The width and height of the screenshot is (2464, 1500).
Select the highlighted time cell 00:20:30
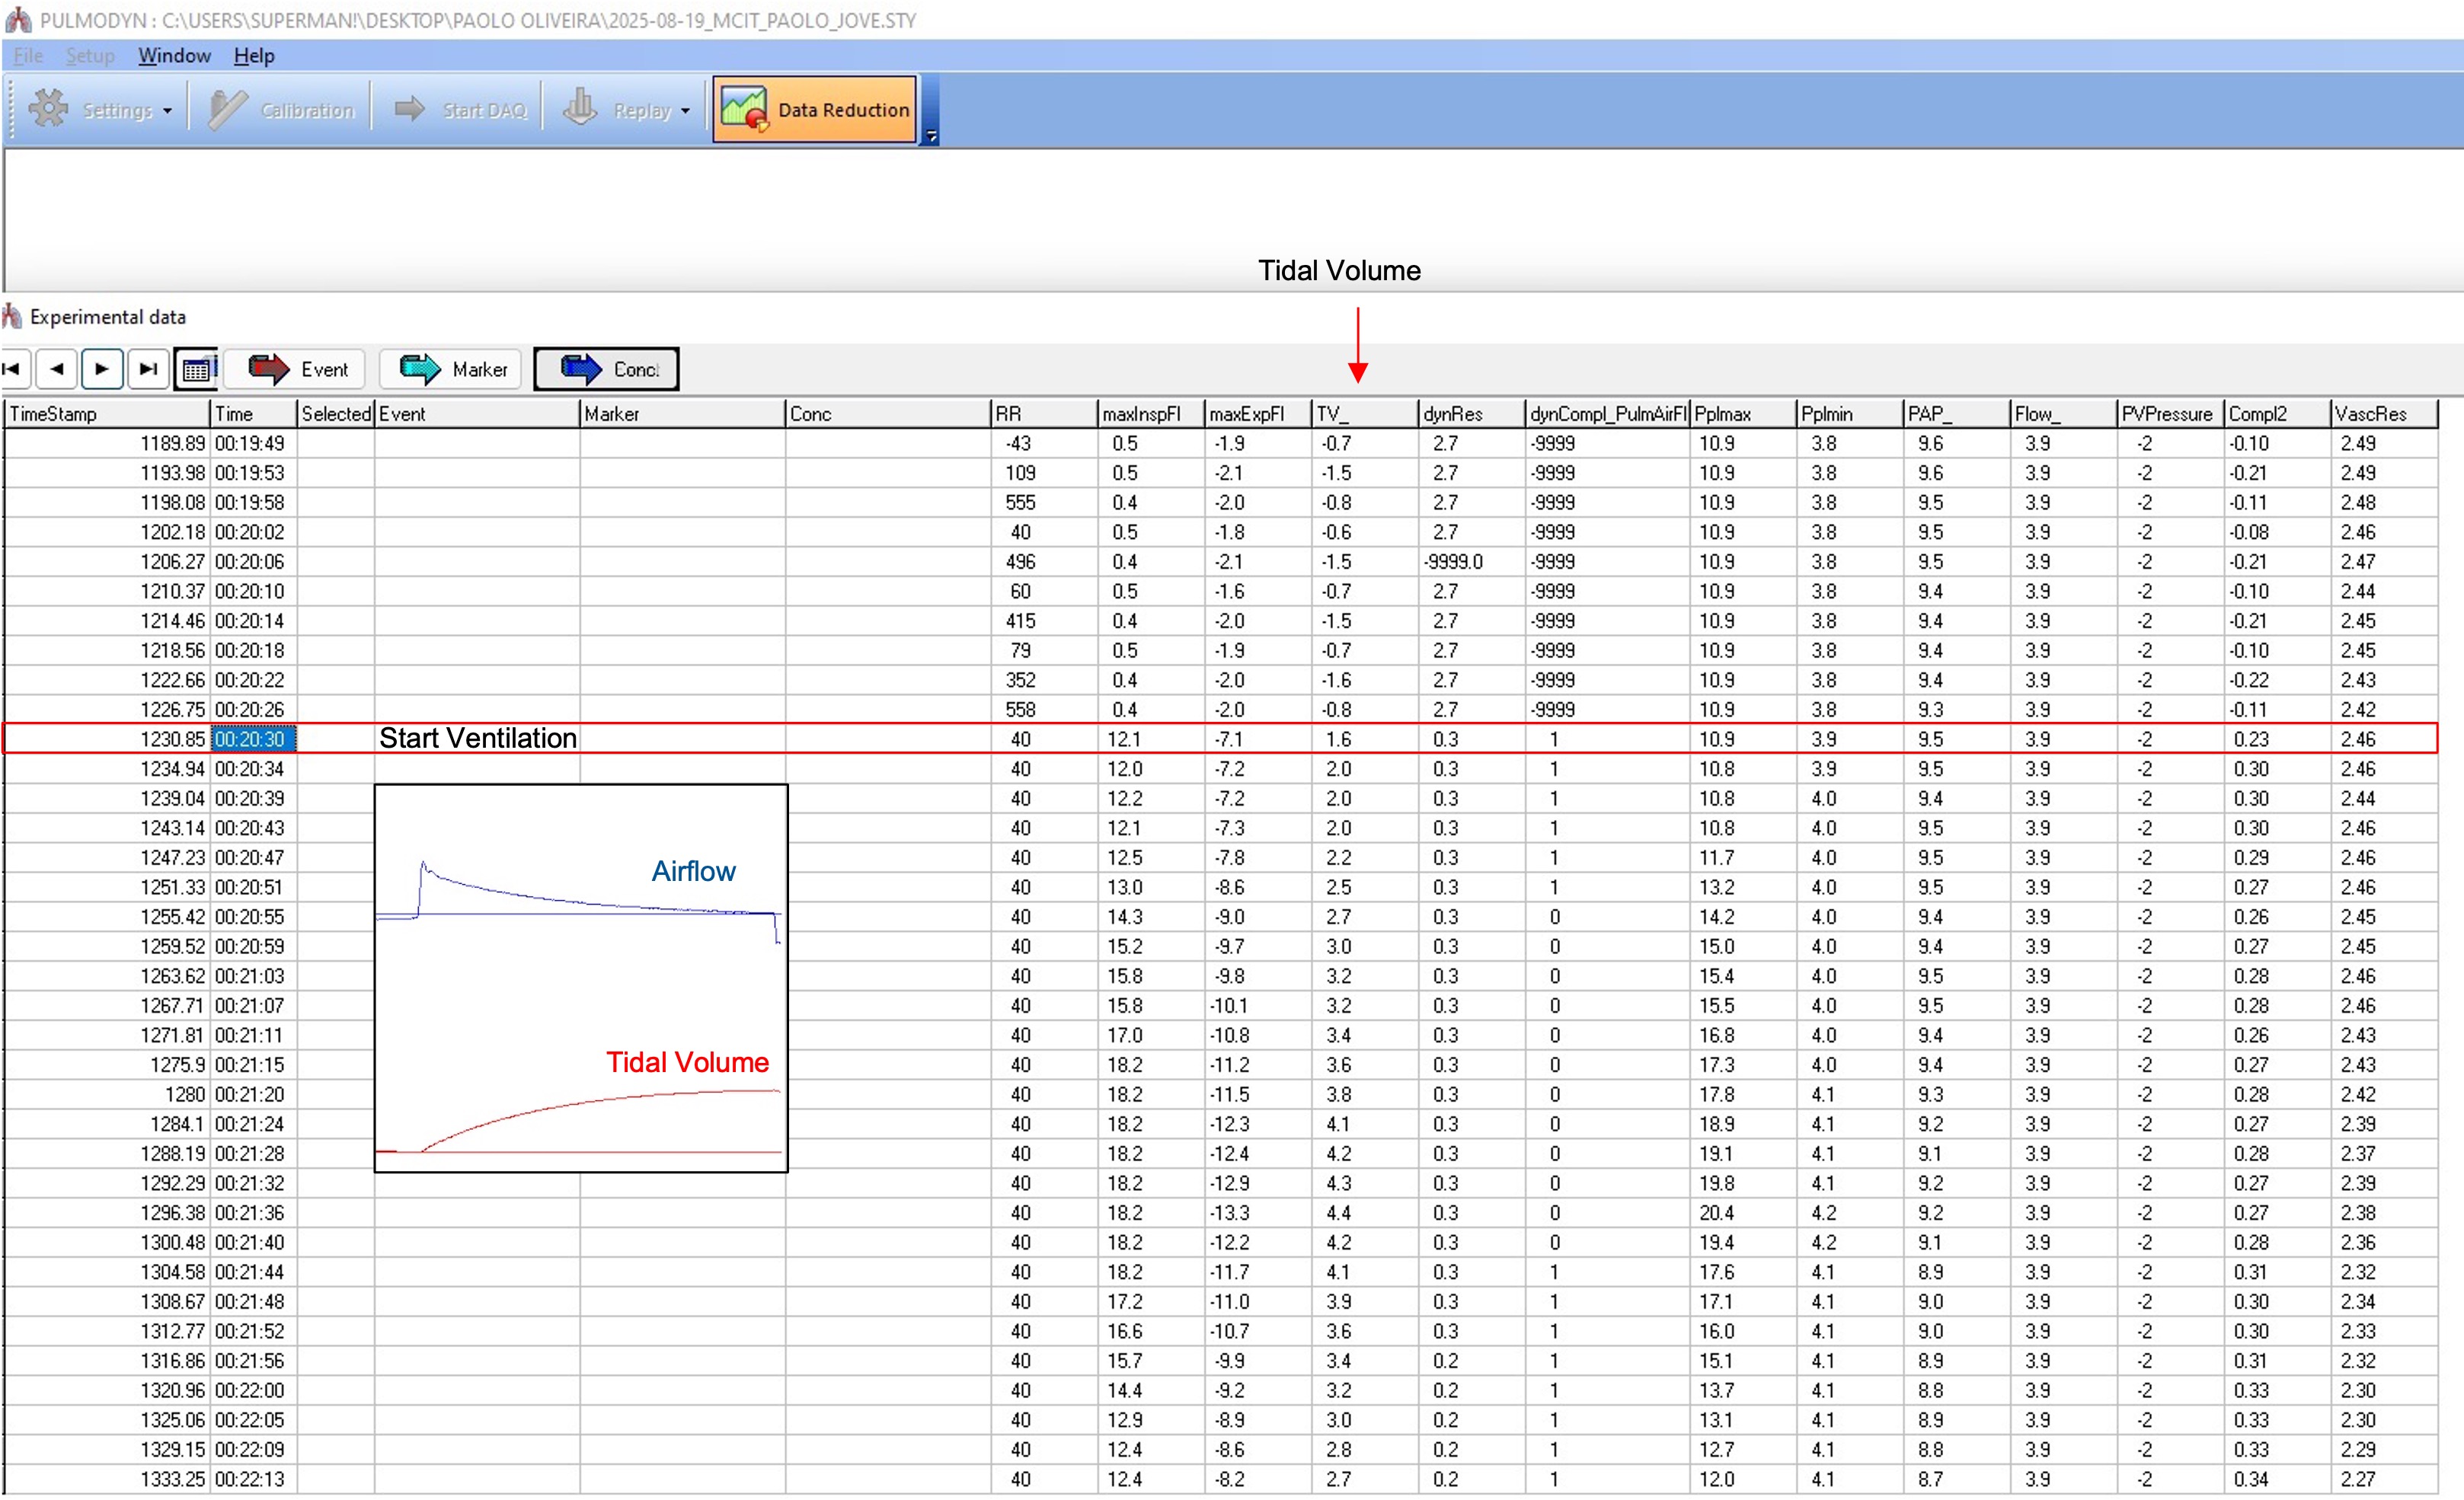click(x=253, y=739)
